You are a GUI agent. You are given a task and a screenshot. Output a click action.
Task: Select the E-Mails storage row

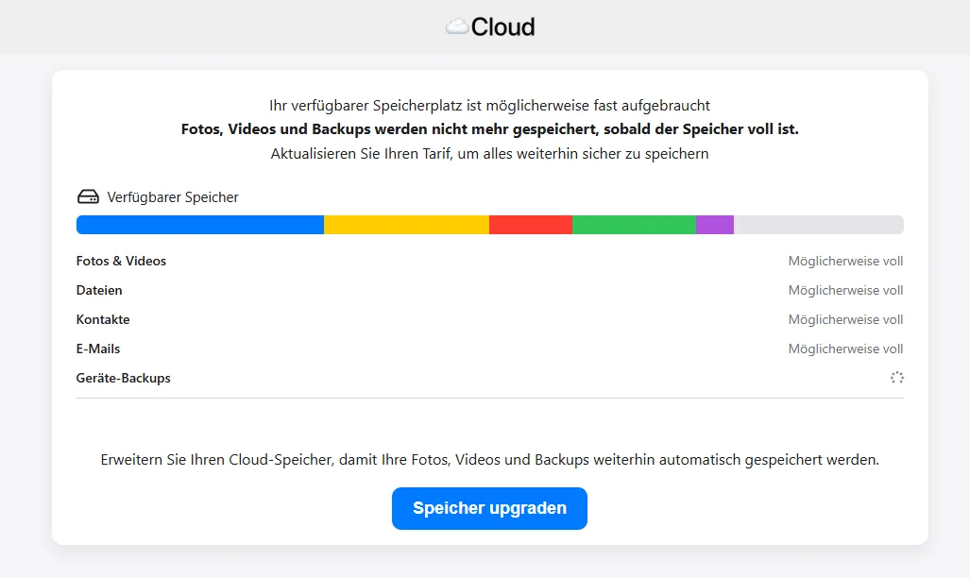coord(96,348)
